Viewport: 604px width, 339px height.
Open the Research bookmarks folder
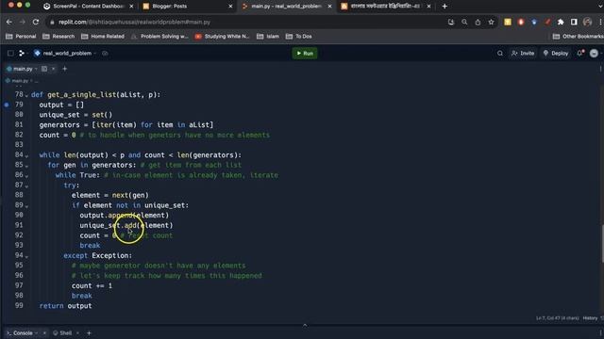[x=59, y=36]
